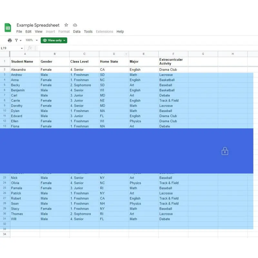Select column F header
258x258 pixels.
coord(173,54)
